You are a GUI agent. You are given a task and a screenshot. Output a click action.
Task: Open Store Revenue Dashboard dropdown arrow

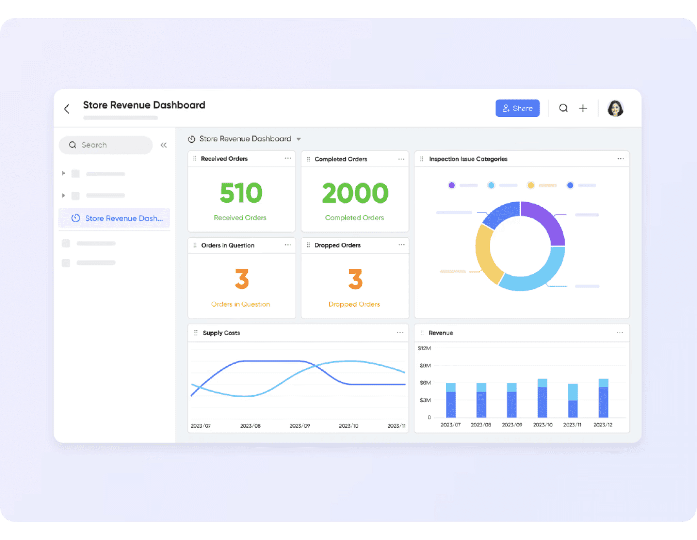pyautogui.click(x=298, y=139)
